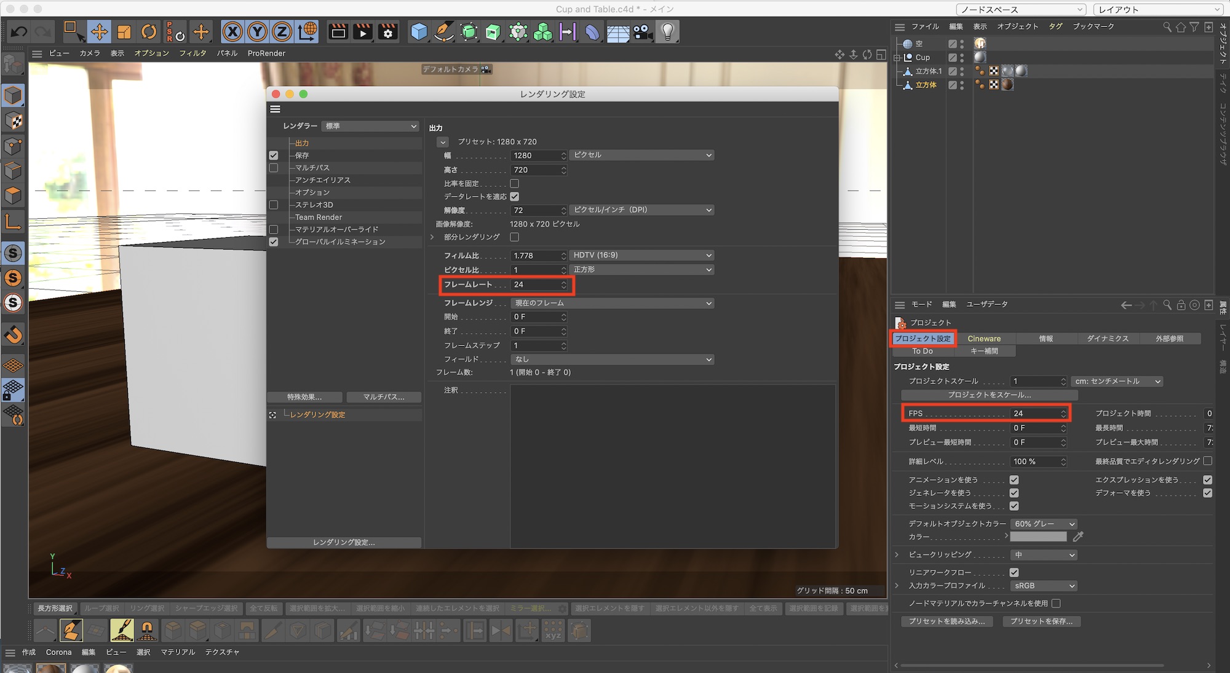1230x673 pixels.
Task: Open the ProRender viewport menu
Action: (x=266, y=53)
